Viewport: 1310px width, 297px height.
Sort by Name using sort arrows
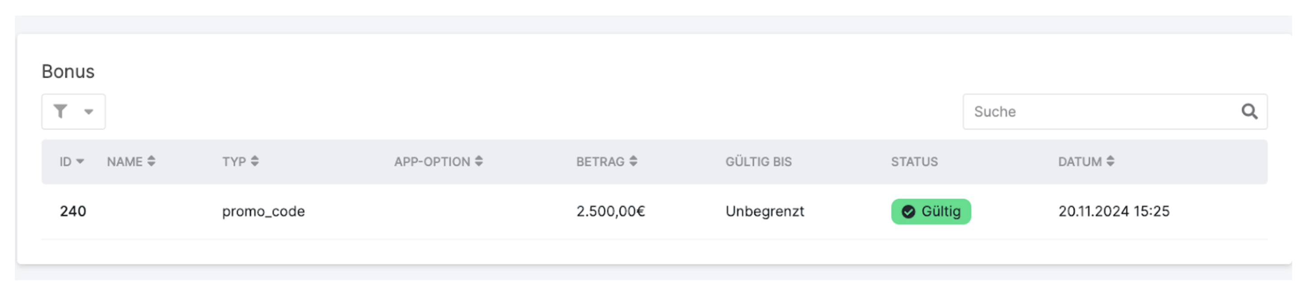(x=151, y=162)
